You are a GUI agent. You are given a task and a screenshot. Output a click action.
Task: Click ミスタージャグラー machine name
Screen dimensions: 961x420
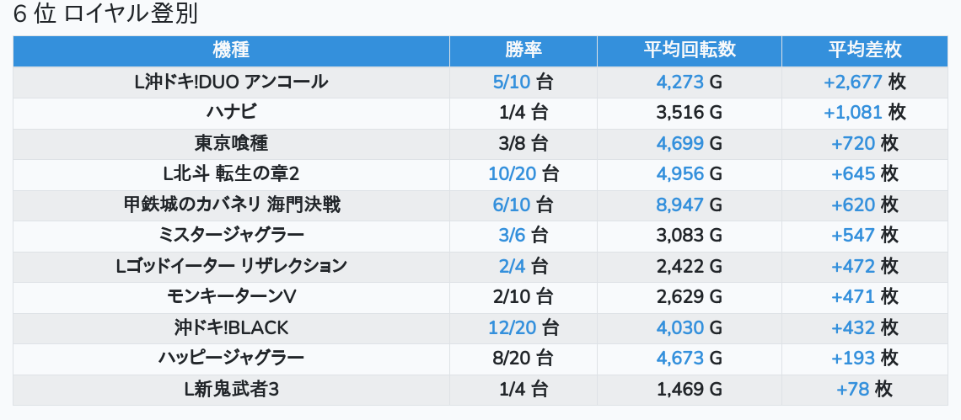tap(231, 235)
